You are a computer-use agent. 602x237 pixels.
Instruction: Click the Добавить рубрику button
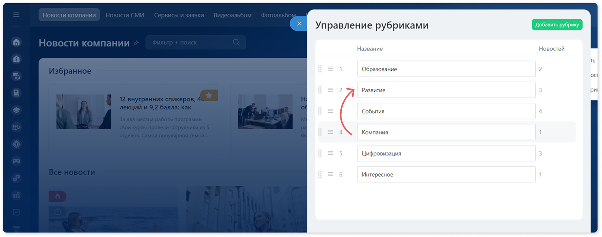(x=557, y=25)
